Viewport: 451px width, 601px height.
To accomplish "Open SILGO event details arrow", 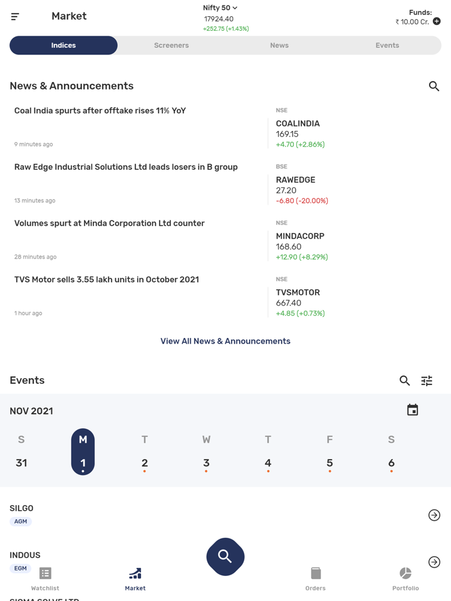I will [x=434, y=515].
